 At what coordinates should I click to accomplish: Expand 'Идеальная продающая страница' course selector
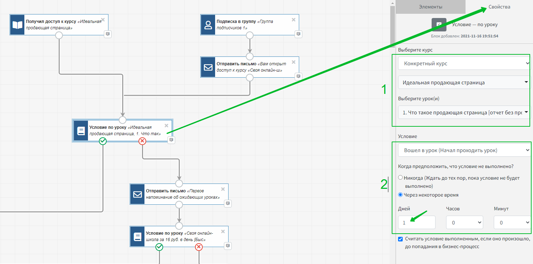pyautogui.click(x=464, y=83)
